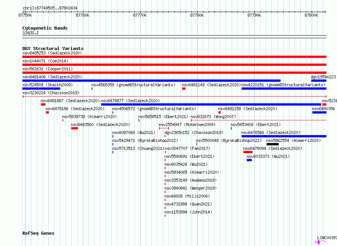Image resolution: width=337 pixels, height=246 pixels.
Task: Open the nsv832673 (Wong2007) label
Action: [x=213, y=117]
